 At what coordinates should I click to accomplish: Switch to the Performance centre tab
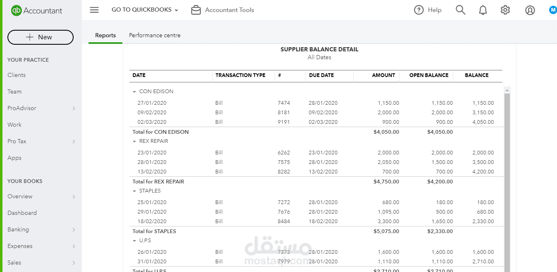[x=155, y=35]
